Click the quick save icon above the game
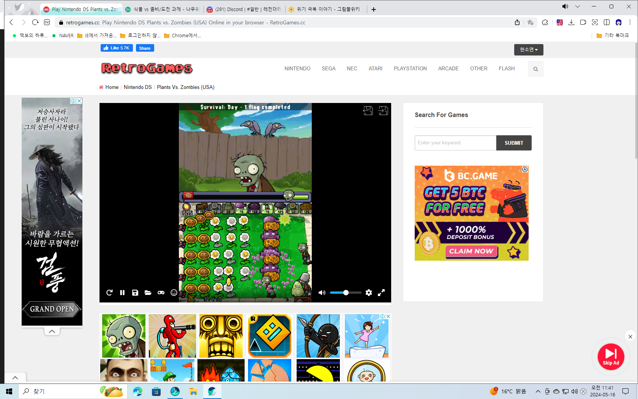Screen dimensions: 638x399 point(368,111)
